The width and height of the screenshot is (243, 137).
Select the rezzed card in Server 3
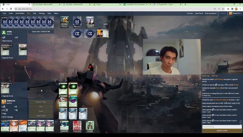pyautogui.click(x=103, y=33)
